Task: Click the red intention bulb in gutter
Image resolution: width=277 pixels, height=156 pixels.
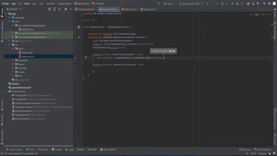Action: [x=86, y=58]
